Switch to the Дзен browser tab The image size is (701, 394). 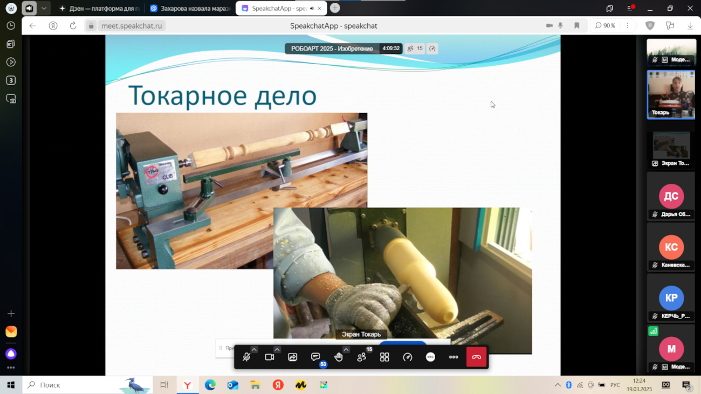100,9
